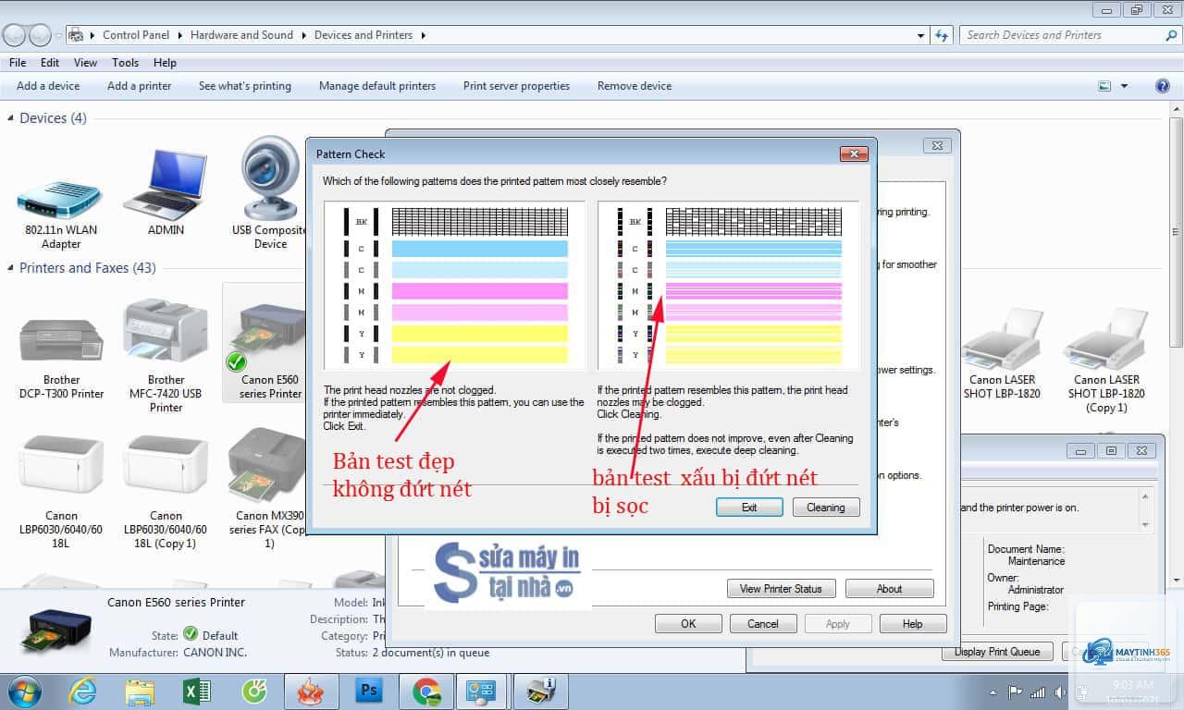Click Exit in the Pattern Check dialog

749,508
